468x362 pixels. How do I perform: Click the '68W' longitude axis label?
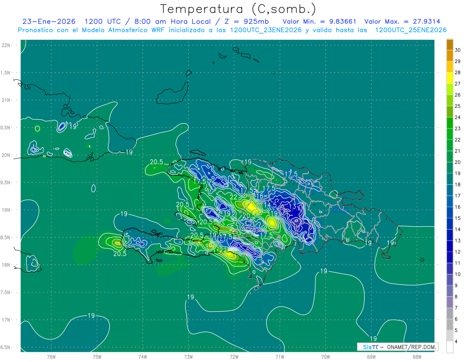coord(417,357)
